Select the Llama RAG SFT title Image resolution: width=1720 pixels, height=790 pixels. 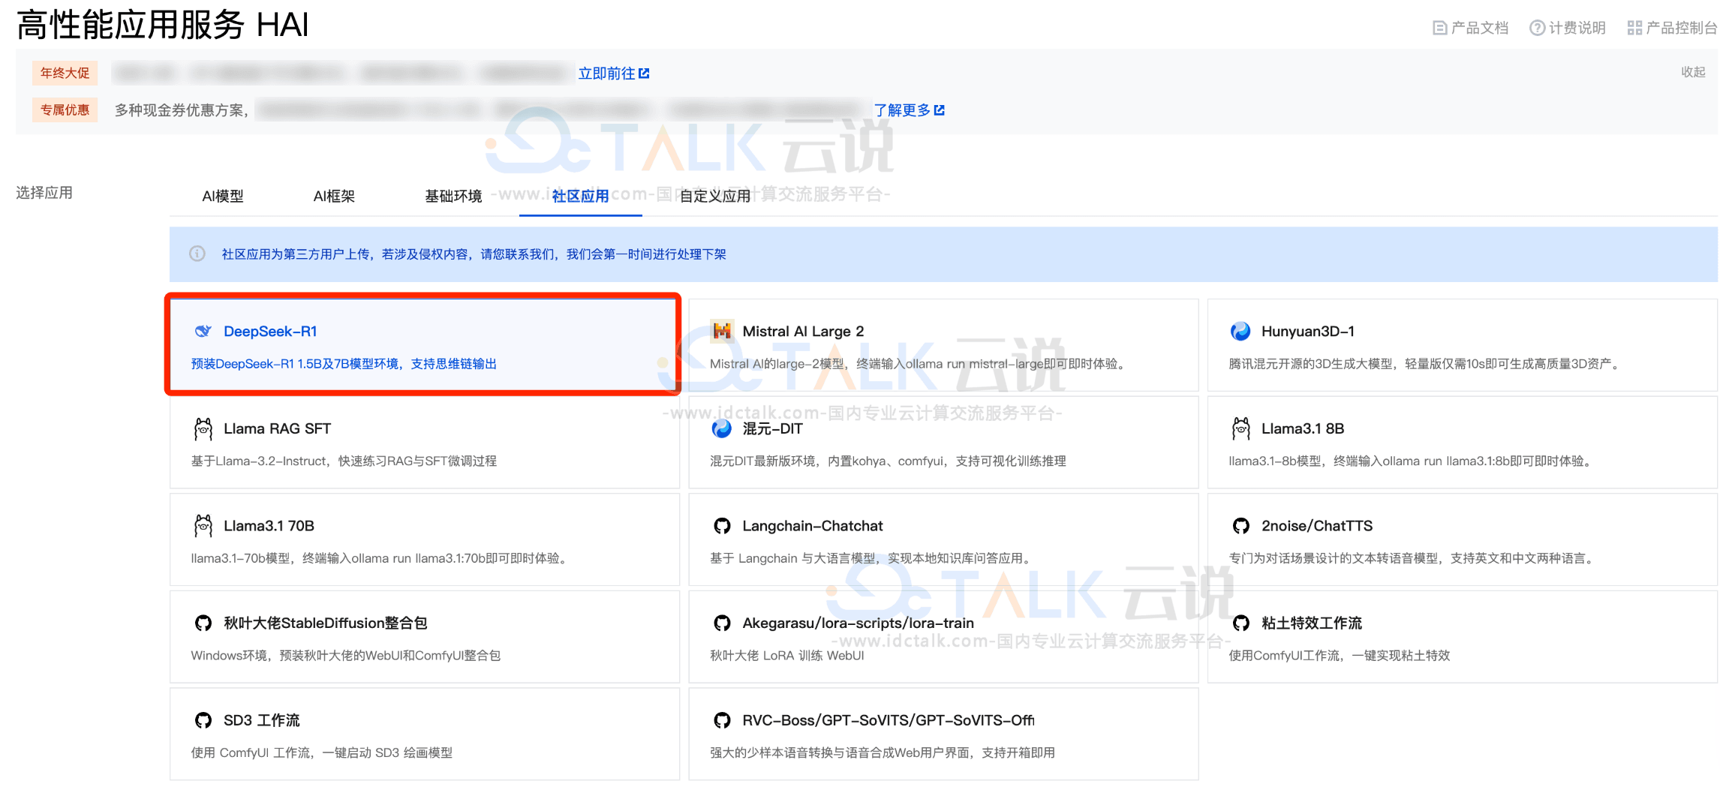pyautogui.click(x=277, y=428)
